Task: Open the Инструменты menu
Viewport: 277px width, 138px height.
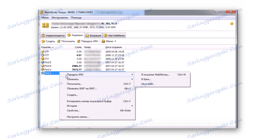Action: [60, 17]
